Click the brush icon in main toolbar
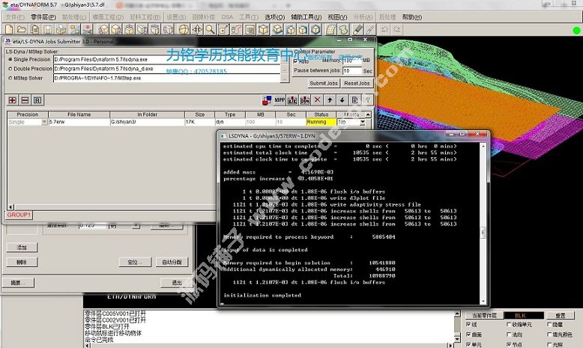The width and height of the screenshot is (583, 348). coord(370,30)
